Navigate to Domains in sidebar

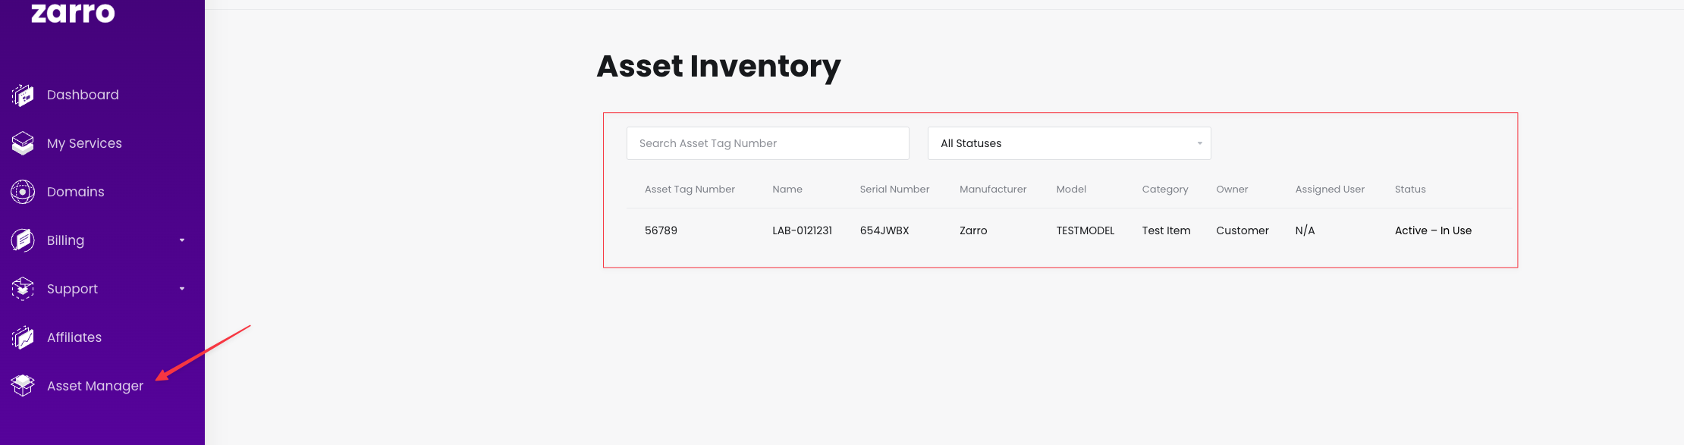pos(76,192)
